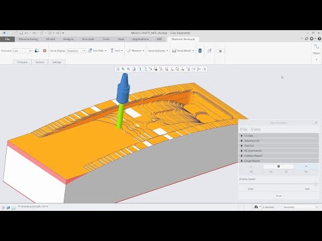Click the Display Speed slider handle
The height and width of the screenshot is (241, 322).
(x=316, y=184)
